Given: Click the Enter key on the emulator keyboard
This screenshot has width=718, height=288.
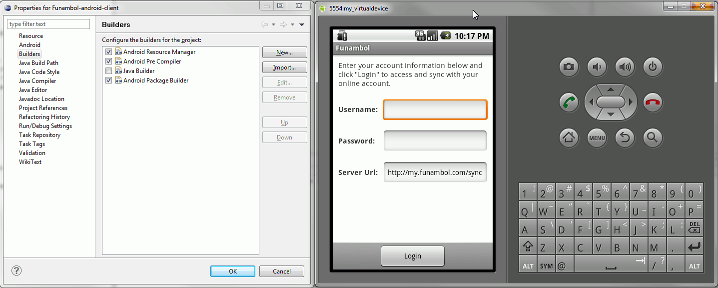Looking at the screenshot, I should (x=694, y=246).
